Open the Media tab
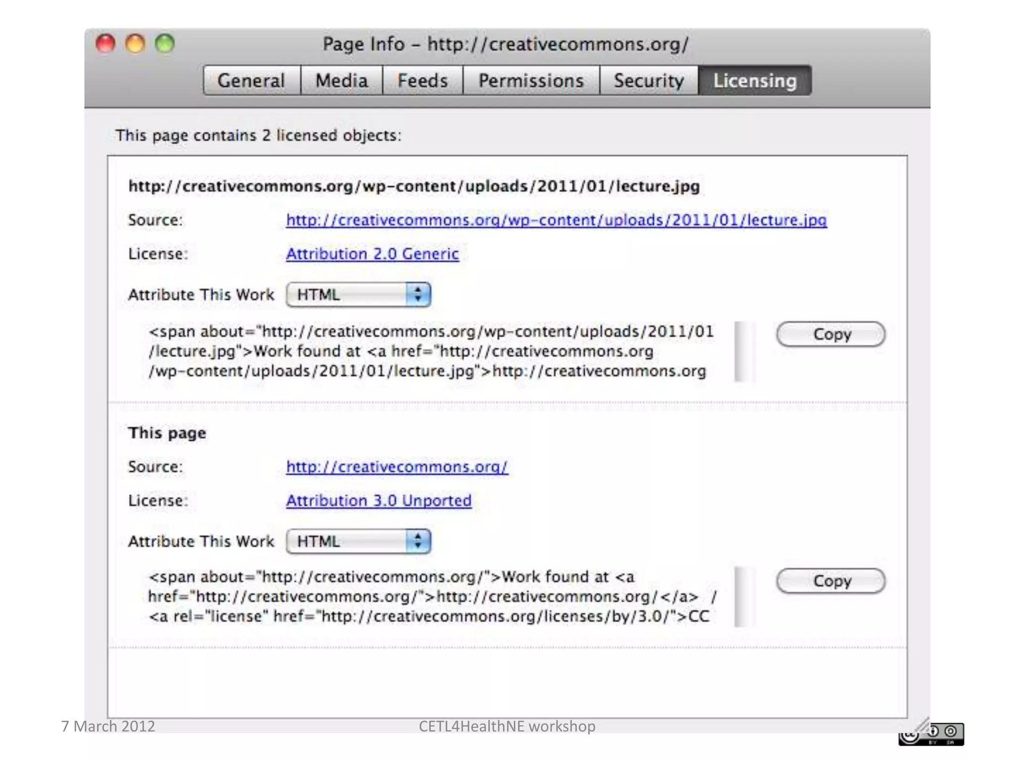This screenshot has width=1015, height=761. (x=341, y=80)
